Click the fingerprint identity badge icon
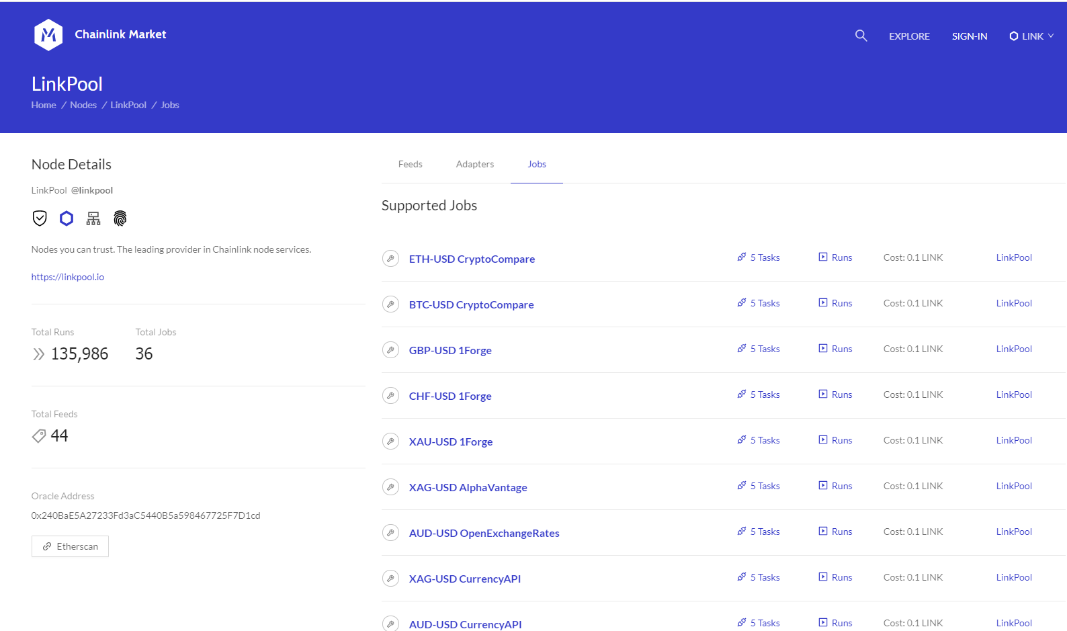 tap(120, 218)
